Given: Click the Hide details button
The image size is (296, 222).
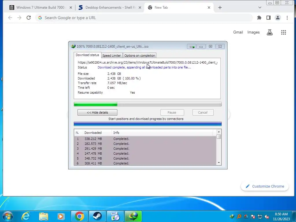Looking at the screenshot, I should click(97, 112).
